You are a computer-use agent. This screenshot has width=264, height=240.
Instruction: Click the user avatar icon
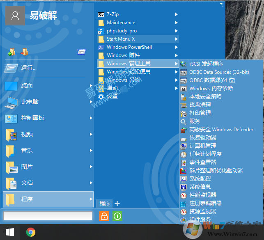[15, 16]
